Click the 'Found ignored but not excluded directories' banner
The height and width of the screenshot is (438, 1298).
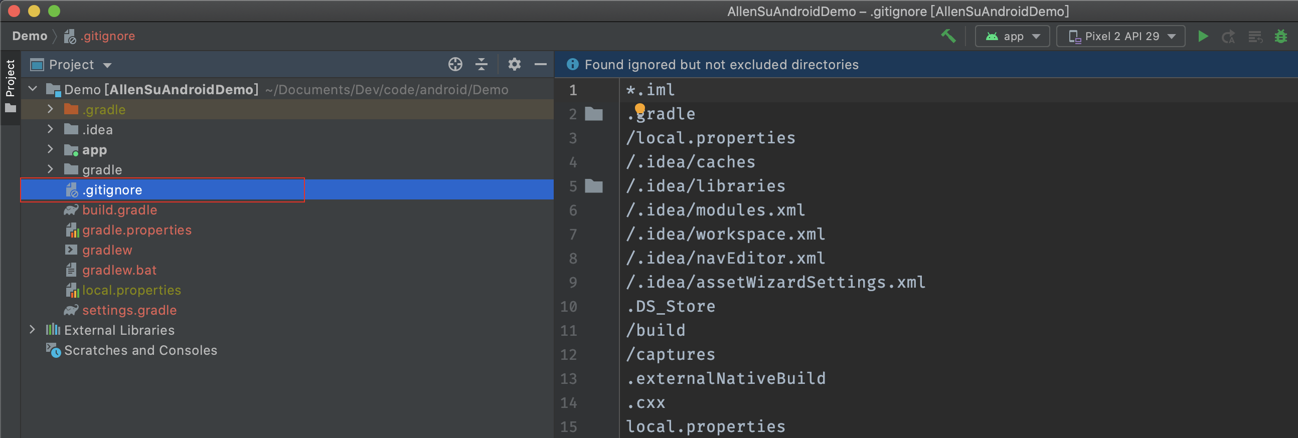coord(722,65)
